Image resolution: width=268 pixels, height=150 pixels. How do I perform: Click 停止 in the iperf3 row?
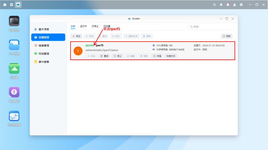point(118,56)
